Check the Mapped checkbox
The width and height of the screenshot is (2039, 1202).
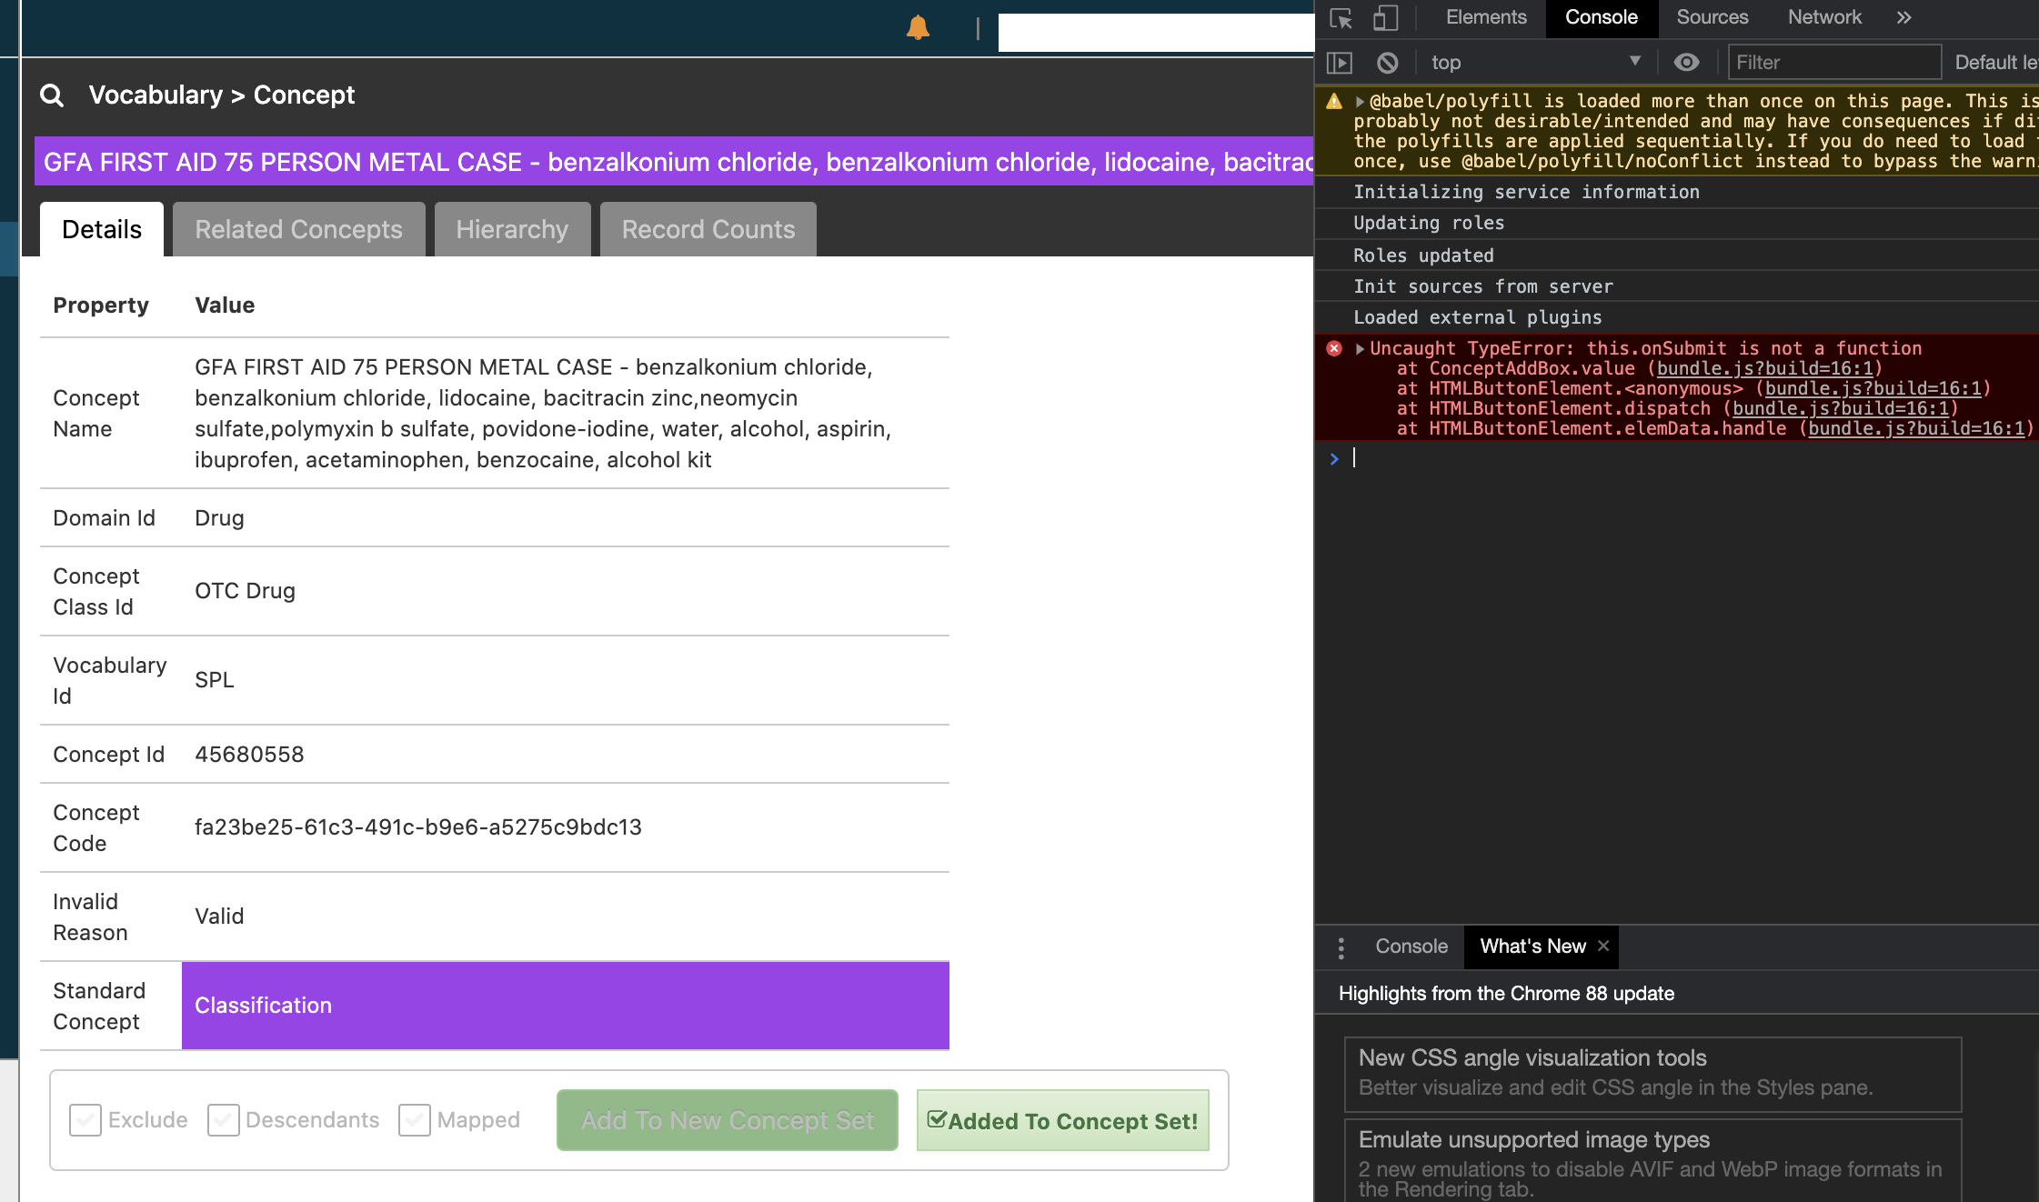[x=415, y=1119]
